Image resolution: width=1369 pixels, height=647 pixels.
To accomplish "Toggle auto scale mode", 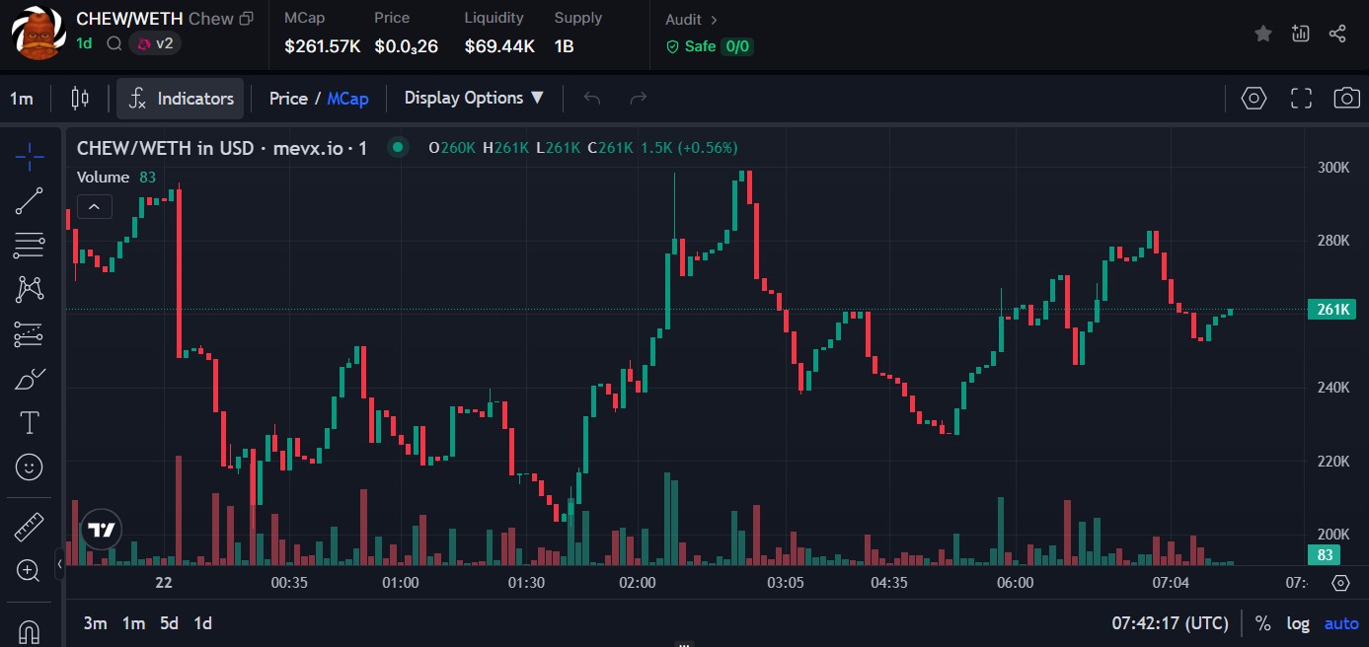I will [1341, 623].
